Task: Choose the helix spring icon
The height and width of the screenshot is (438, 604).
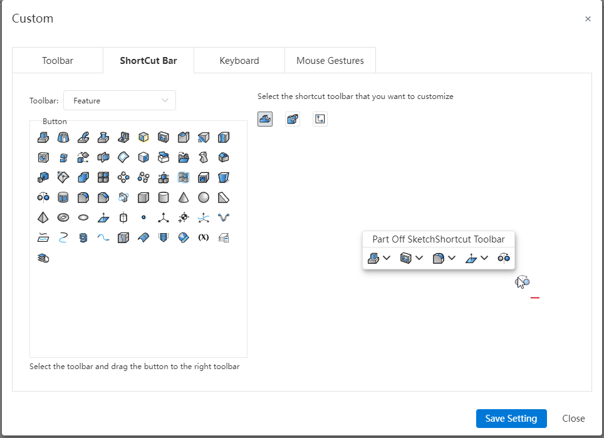Action: tap(83, 237)
